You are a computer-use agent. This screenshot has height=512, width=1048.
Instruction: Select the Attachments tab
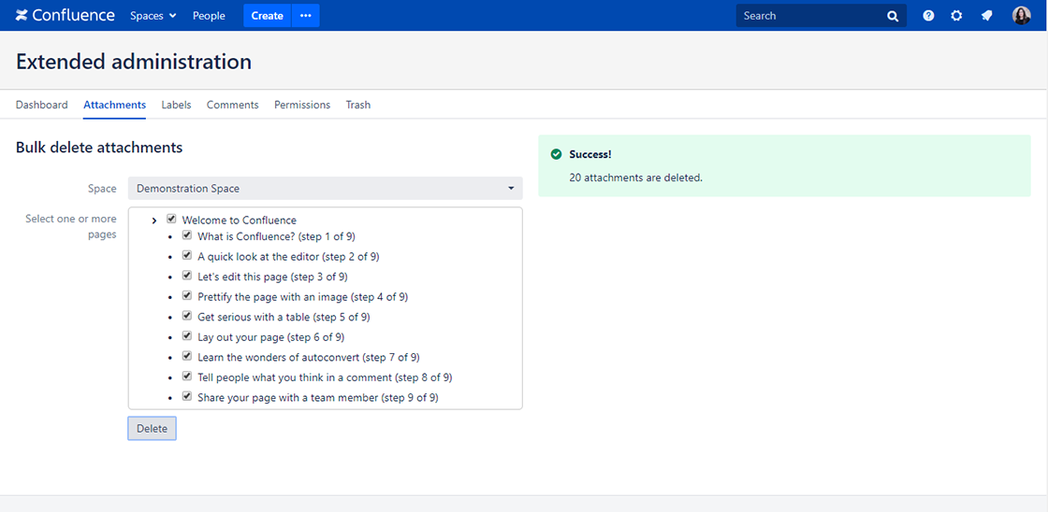point(114,105)
